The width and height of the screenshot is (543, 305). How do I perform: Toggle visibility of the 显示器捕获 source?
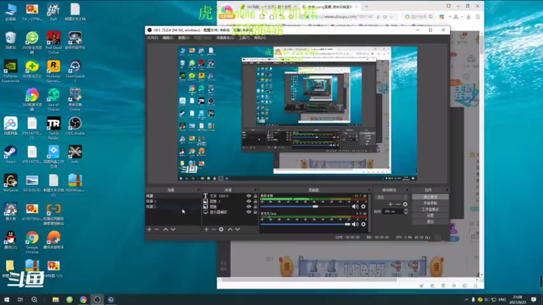coord(248,212)
